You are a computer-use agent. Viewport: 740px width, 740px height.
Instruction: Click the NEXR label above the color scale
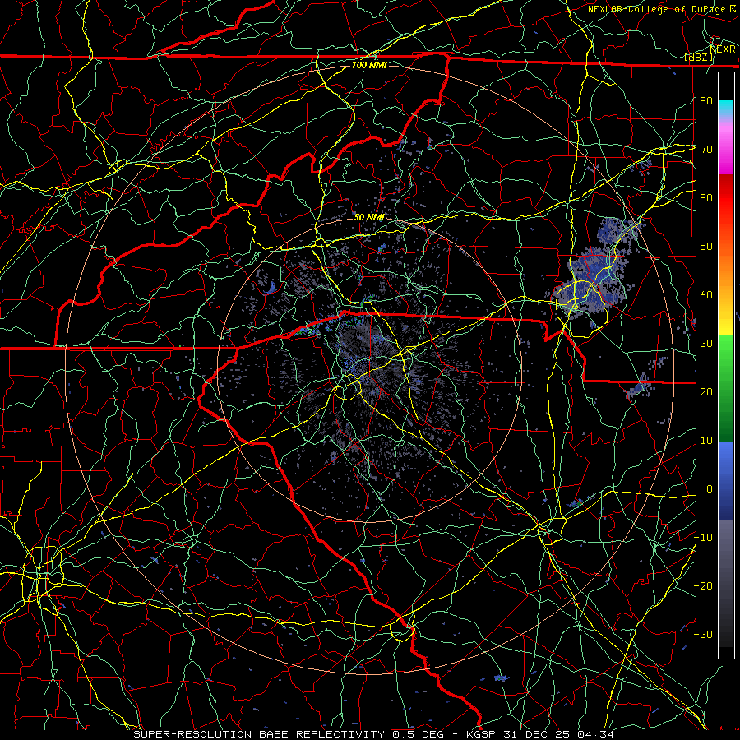(723, 49)
